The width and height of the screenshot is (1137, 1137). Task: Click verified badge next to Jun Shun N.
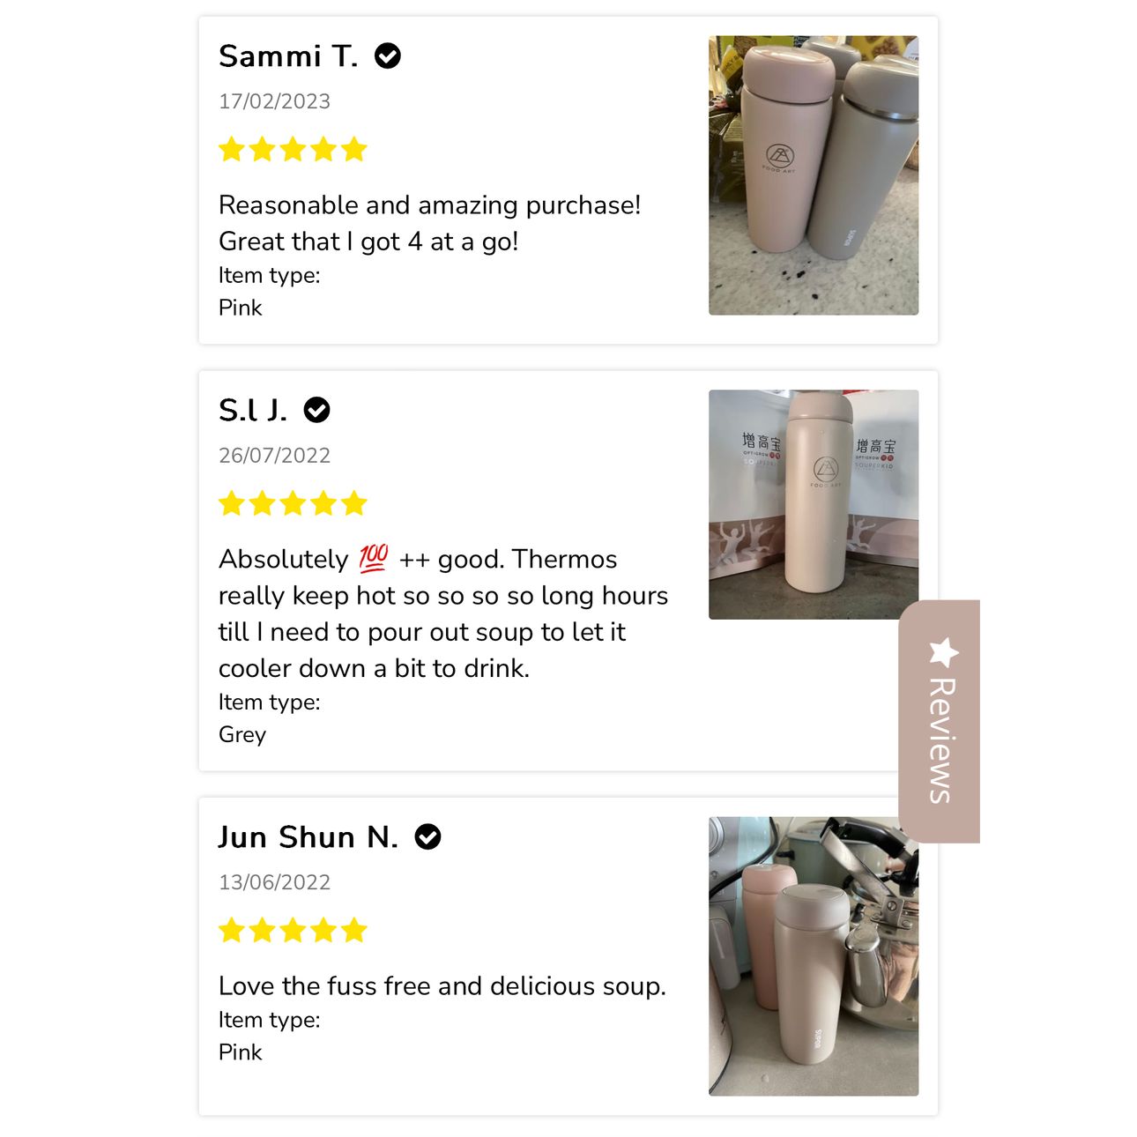pos(427,836)
